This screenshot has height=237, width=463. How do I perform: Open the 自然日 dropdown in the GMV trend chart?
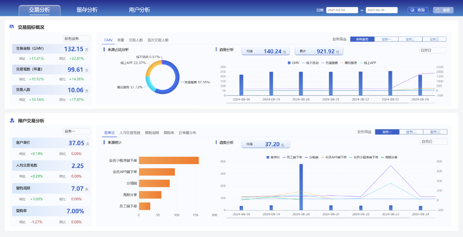(x=433, y=50)
